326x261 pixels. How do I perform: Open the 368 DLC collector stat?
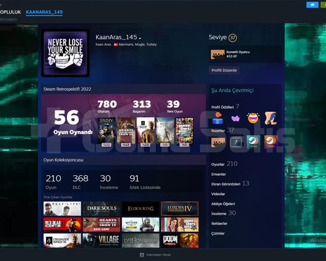[x=81, y=181]
